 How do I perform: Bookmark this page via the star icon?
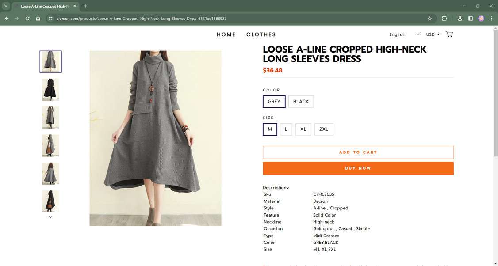pyautogui.click(x=429, y=19)
